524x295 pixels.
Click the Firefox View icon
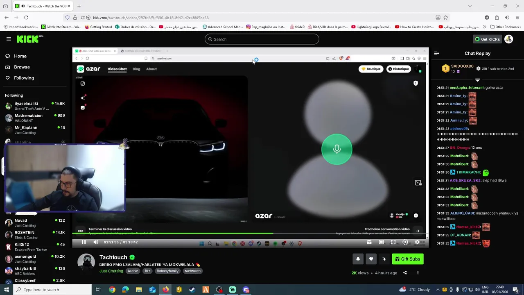[x=5, y=6]
